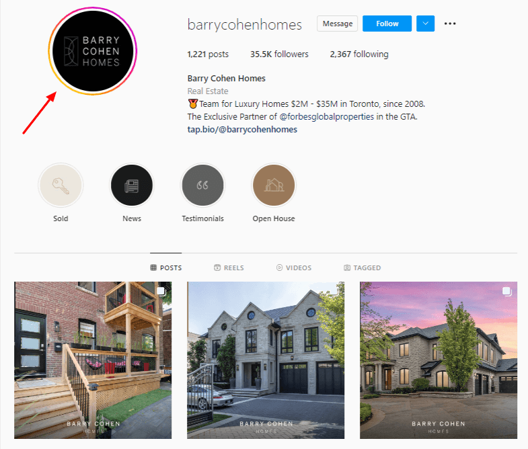Switch to the Tagged tab
This screenshot has width=528, height=449.
tap(363, 268)
